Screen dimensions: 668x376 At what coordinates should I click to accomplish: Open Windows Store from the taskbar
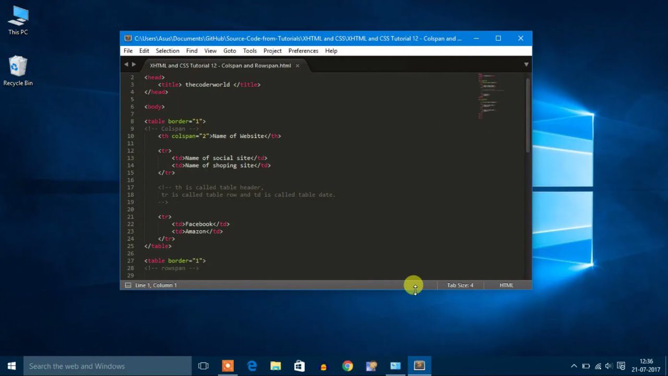pyautogui.click(x=300, y=366)
